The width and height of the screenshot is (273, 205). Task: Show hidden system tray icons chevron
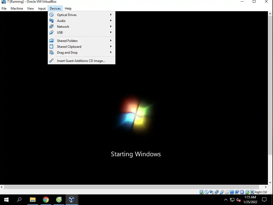pos(226,200)
